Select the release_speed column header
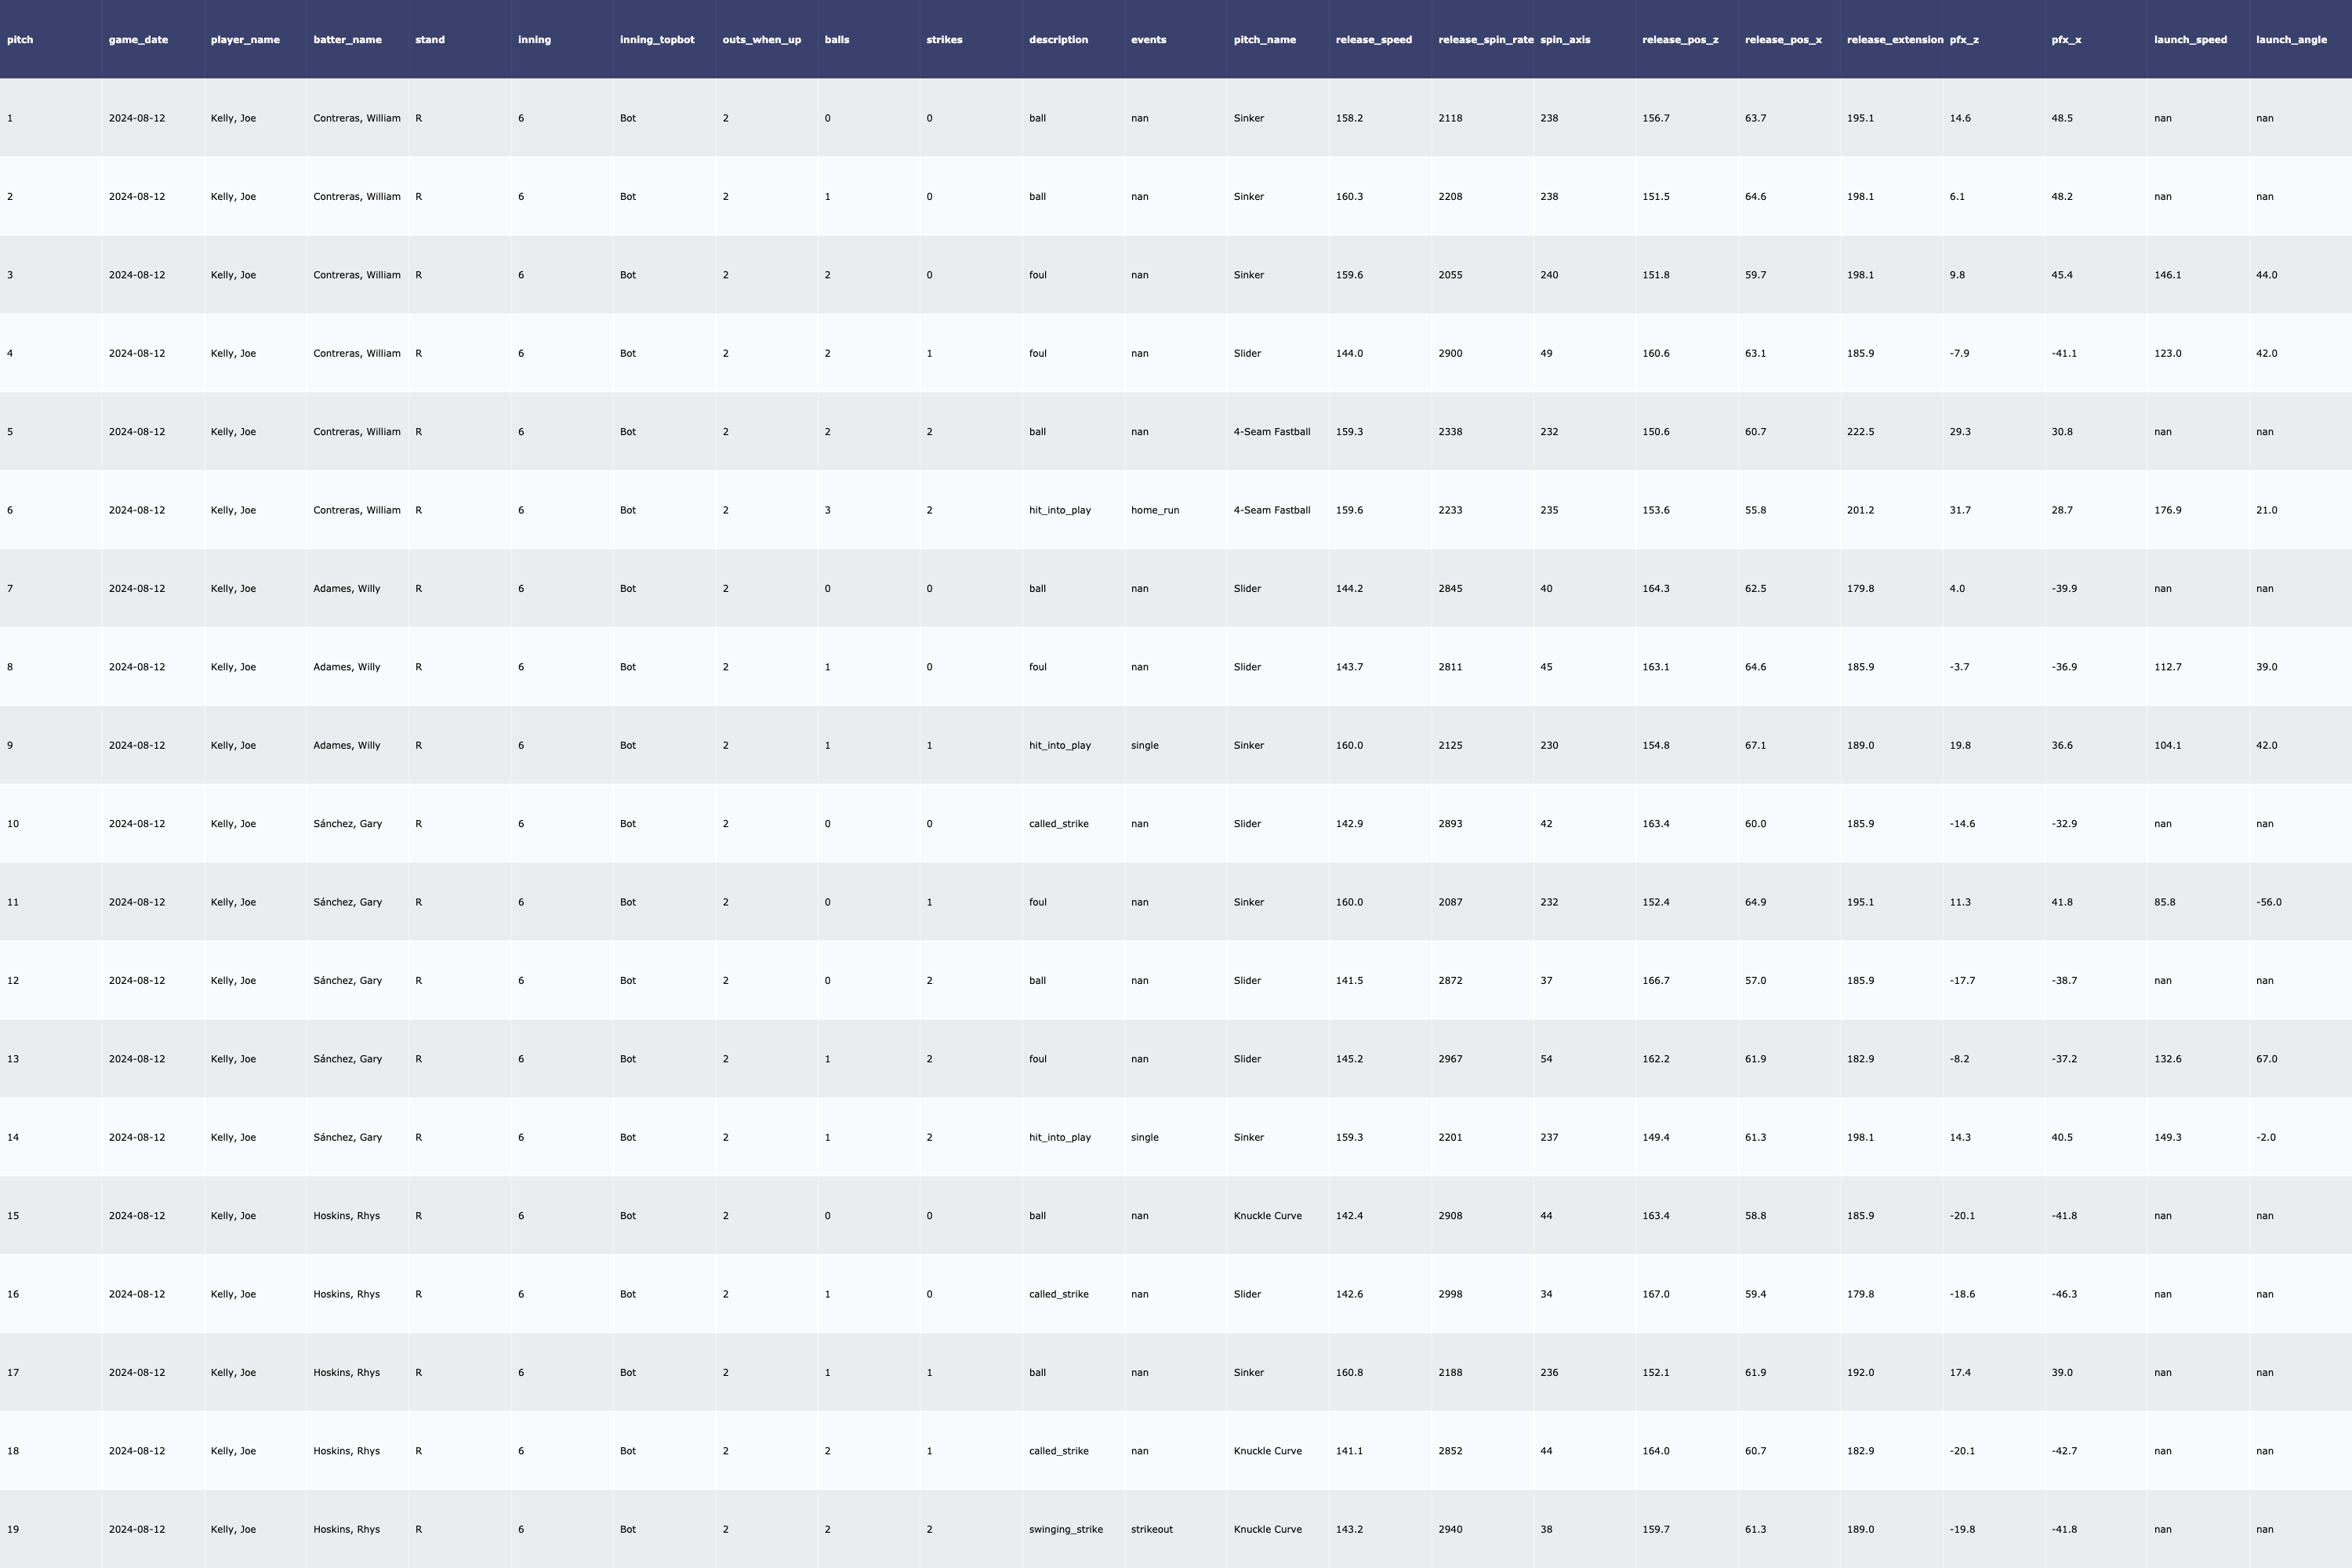Viewport: 2352px width, 1568px height. [1373, 40]
